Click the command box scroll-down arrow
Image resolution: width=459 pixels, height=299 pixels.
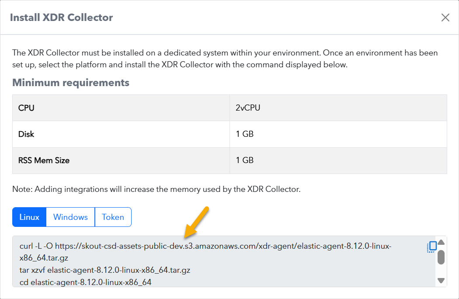441,281
